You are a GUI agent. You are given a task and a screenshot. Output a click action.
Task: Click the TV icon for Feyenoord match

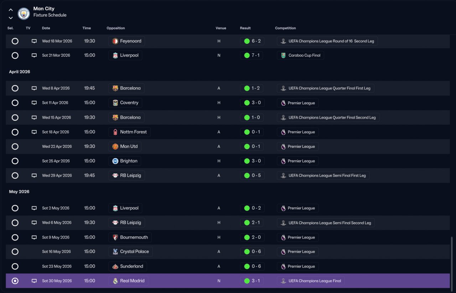[34, 41]
